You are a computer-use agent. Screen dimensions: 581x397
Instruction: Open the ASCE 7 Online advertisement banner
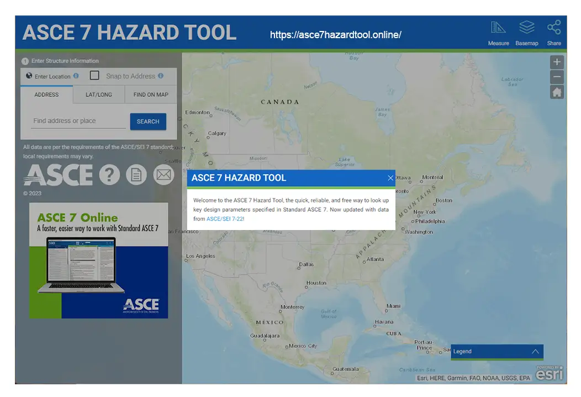click(x=98, y=260)
